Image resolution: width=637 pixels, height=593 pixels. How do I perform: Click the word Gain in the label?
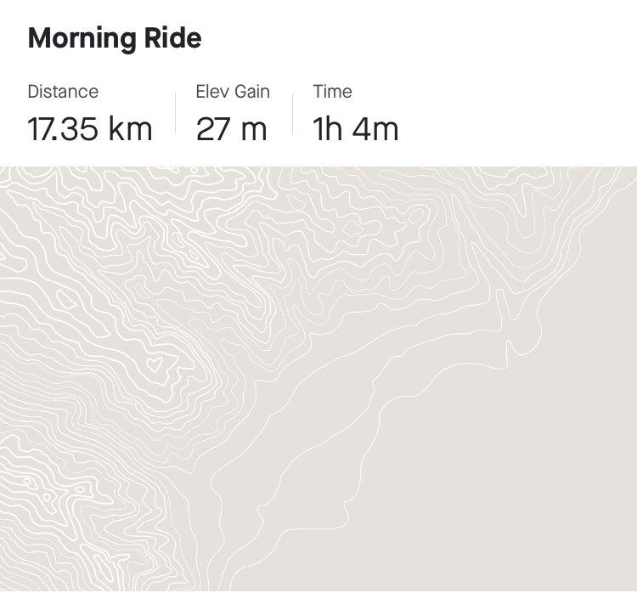pyautogui.click(x=251, y=92)
